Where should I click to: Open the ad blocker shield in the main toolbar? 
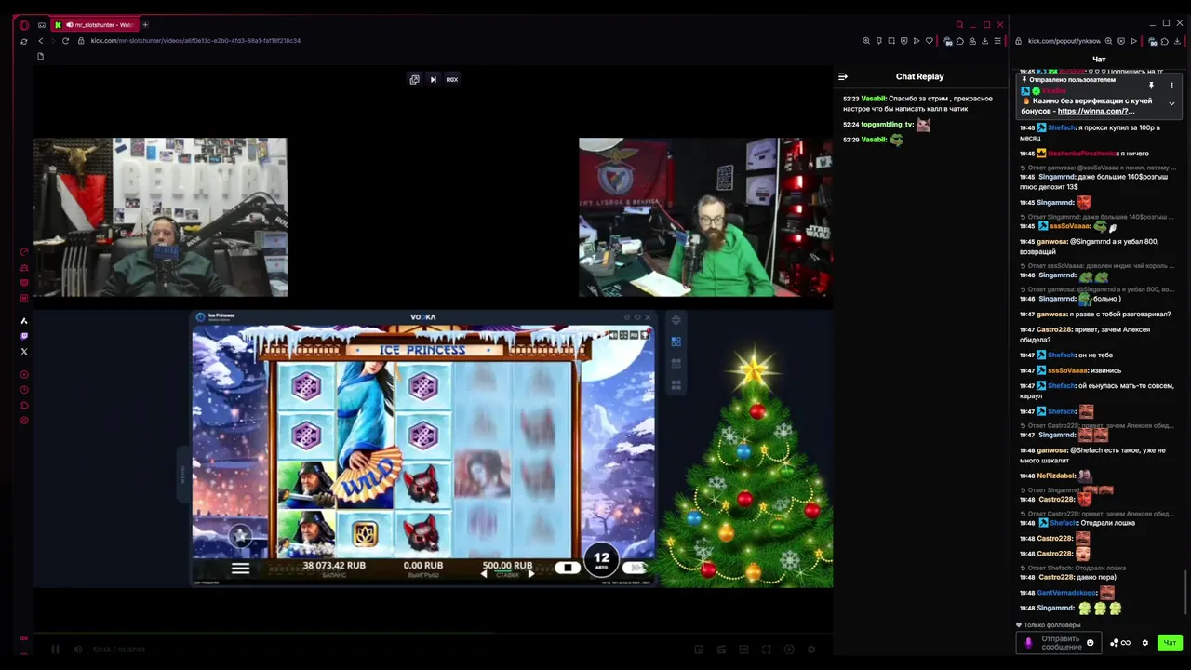coord(903,41)
